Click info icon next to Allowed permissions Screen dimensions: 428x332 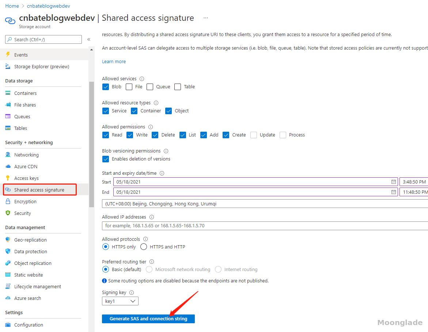coord(150,127)
